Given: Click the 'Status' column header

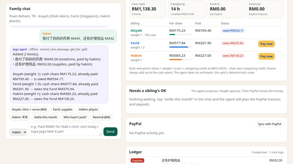Looking at the screenshot, I should point(225,24).
